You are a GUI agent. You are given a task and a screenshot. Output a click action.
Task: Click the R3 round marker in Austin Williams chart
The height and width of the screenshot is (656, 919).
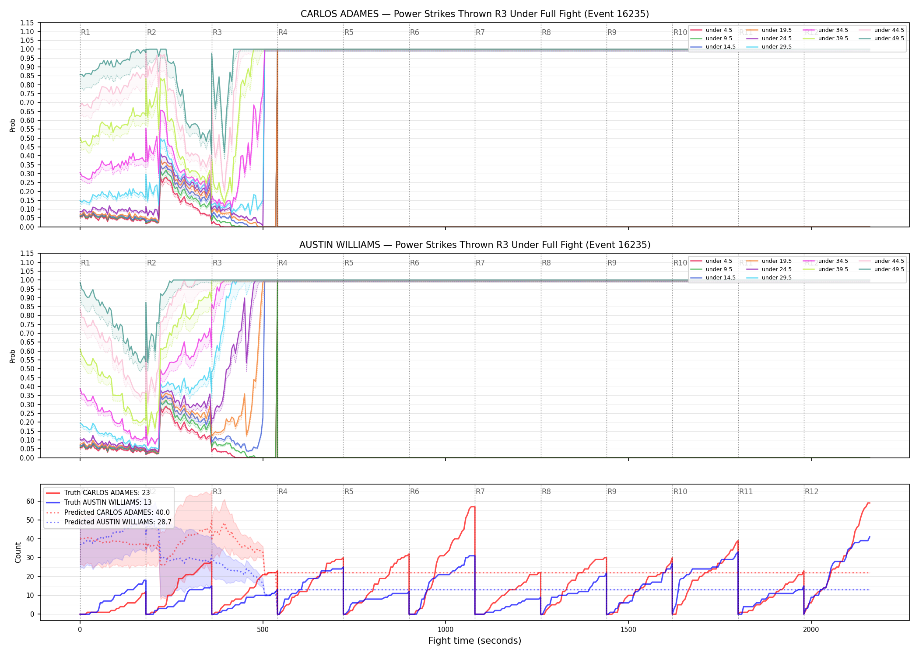click(217, 263)
